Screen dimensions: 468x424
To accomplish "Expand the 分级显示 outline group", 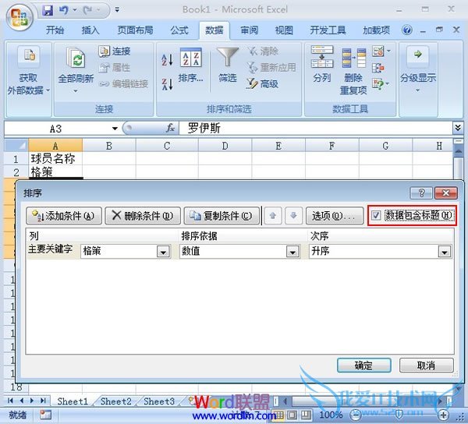I will tap(418, 70).
